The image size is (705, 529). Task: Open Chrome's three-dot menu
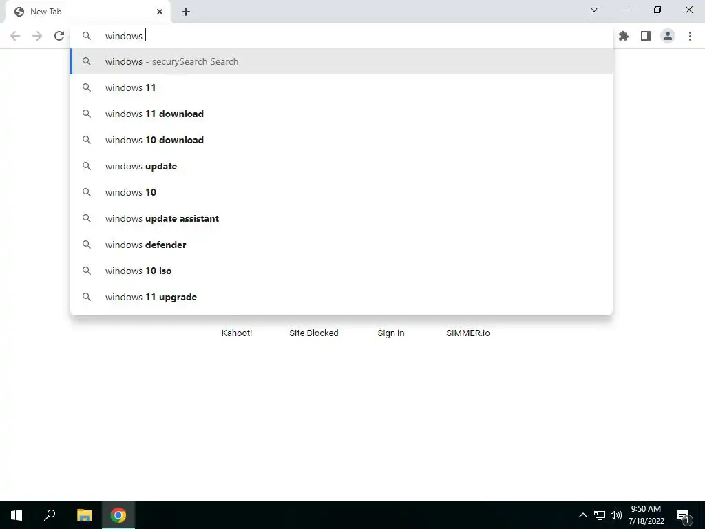pyautogui.click(x=690, y=36)
